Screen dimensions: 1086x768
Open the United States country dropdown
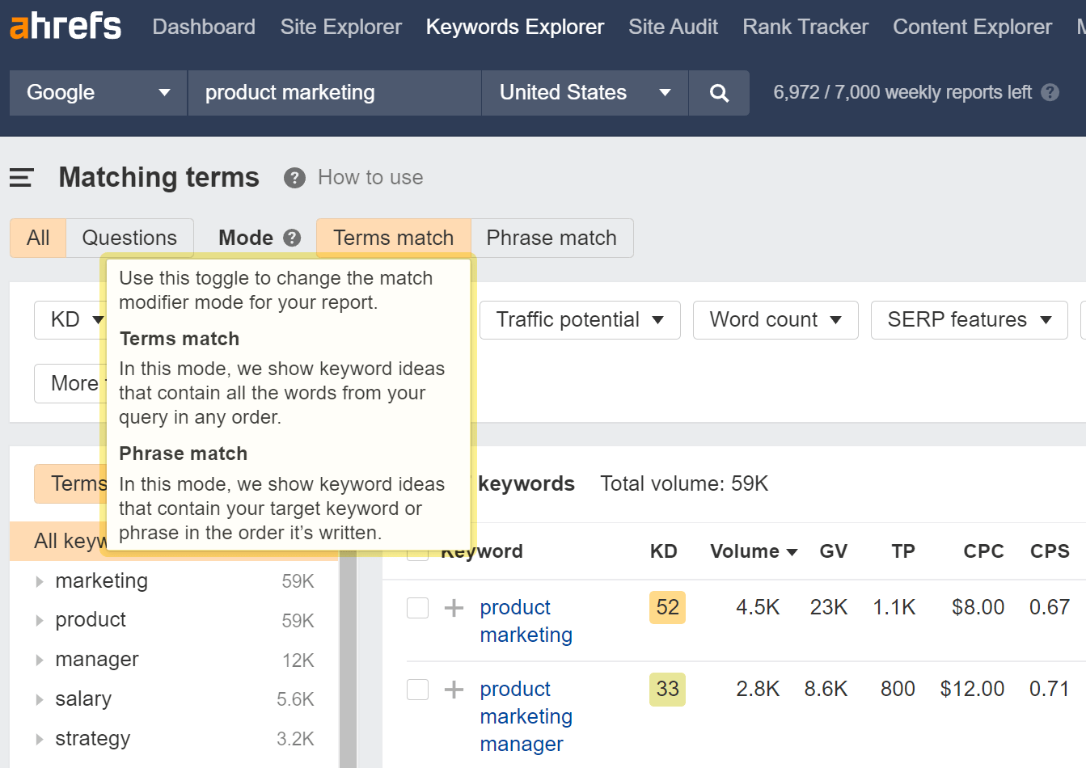(584, 92)
